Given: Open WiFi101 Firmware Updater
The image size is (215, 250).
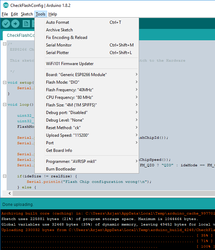Looking at the screenshot, I should [87, 64].
